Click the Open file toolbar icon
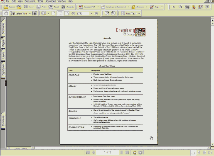 pos(6,7)
